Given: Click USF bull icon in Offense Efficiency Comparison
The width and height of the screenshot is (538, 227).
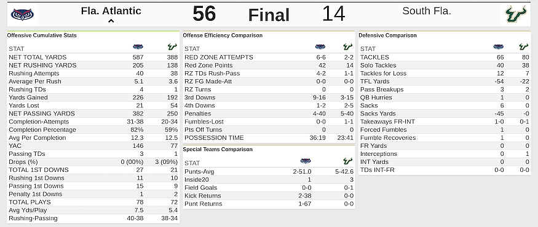Looking at the screenshot, I should coord(348,47).
